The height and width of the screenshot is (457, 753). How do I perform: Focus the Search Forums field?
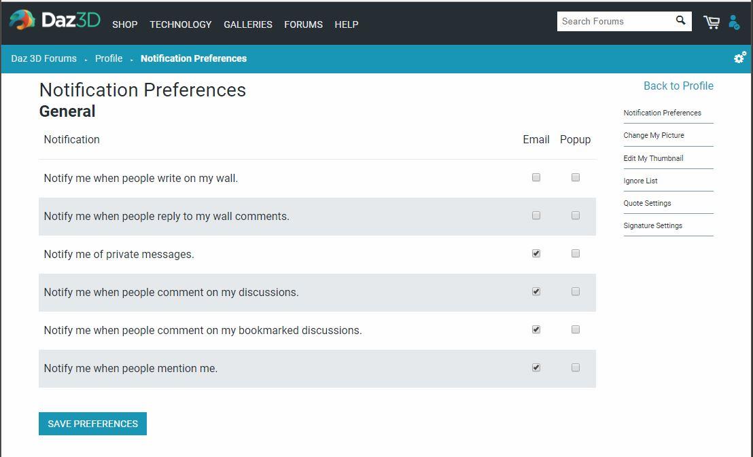(x=614, y=21)
